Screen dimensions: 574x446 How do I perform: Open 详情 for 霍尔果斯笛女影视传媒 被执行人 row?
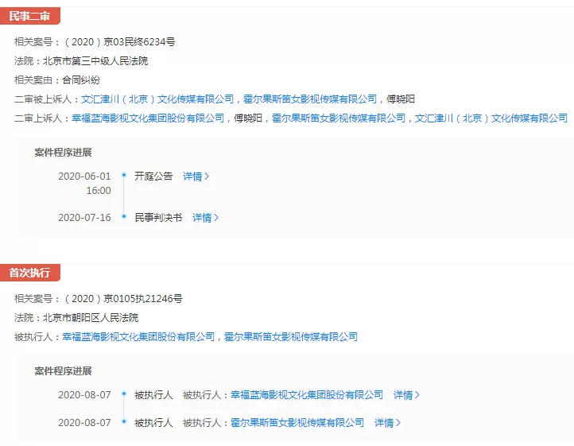tap(387, 423)
